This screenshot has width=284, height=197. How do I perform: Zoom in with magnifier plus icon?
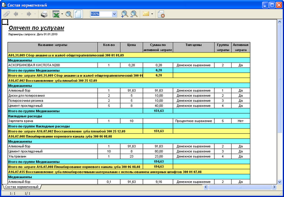click(124, 14)
